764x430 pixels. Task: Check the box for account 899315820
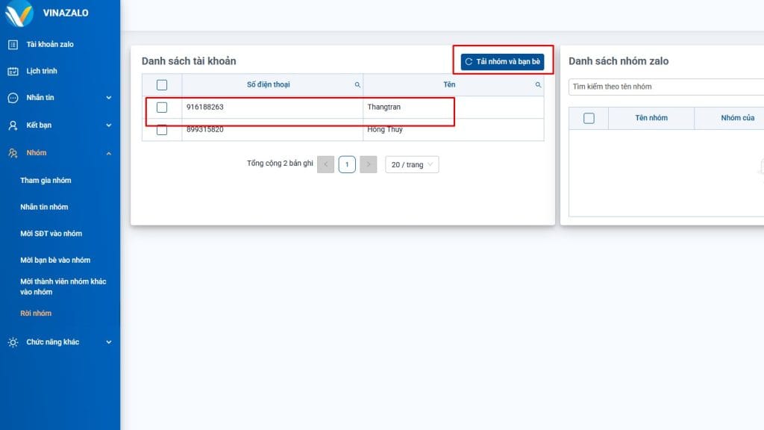pyautogui.click(x=162, y=130)
